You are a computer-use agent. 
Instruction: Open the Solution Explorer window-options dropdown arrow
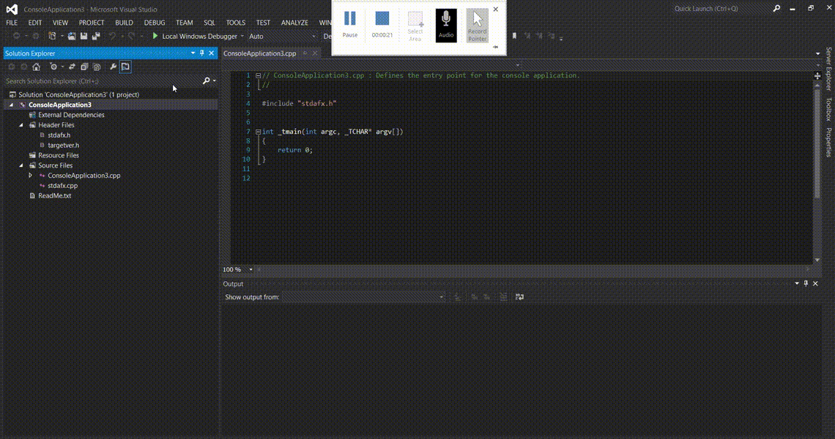(193, 53)
